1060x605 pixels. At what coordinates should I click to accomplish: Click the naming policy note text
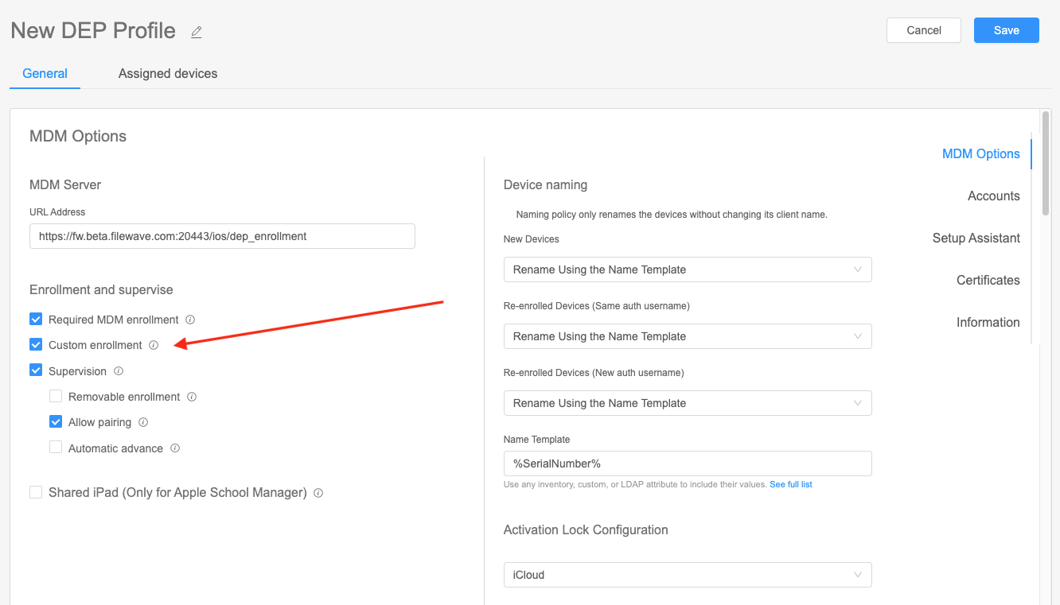click(x=672, y=215)
